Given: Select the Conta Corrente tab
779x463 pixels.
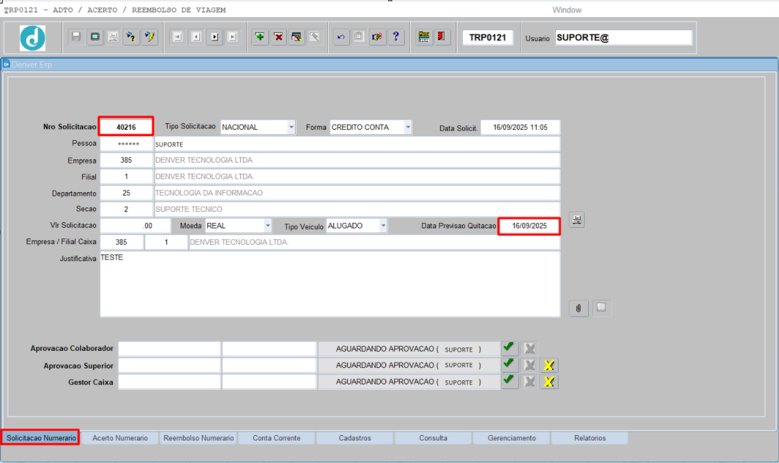Looking at the screenshot, I should [277, 438].
